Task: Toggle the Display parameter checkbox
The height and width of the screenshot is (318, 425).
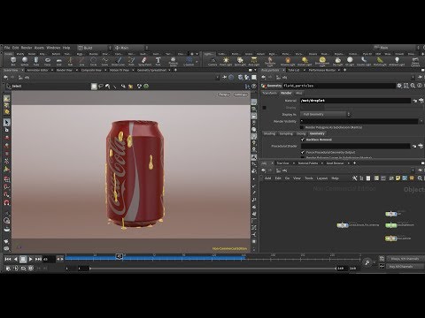Action: pos(264,108)
